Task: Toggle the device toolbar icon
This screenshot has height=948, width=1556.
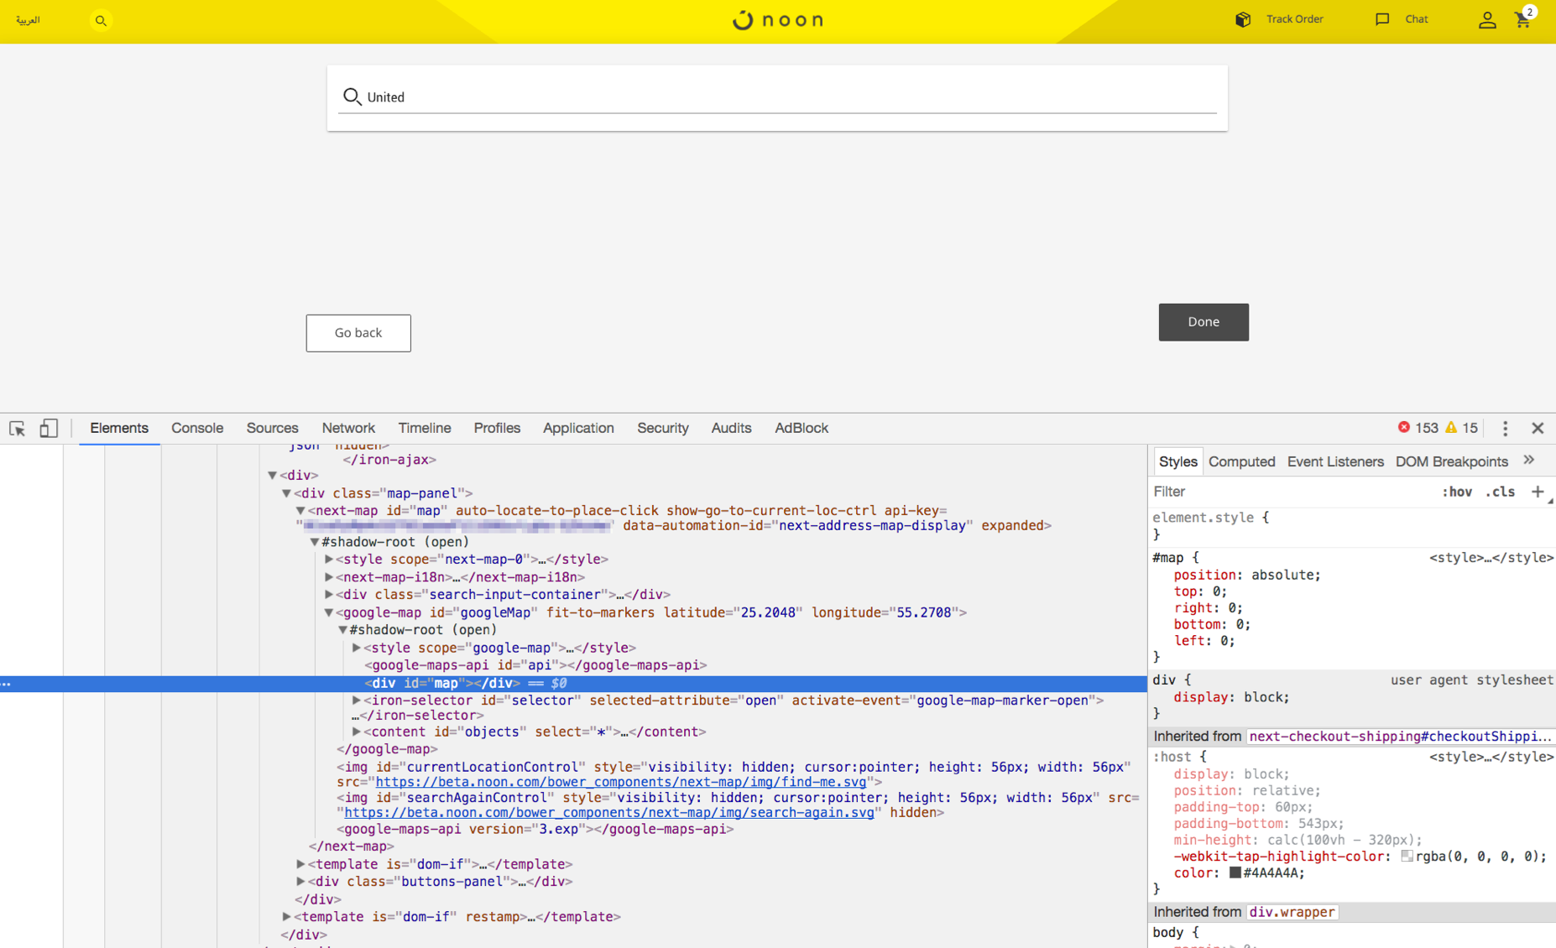Action: [49, 429]
